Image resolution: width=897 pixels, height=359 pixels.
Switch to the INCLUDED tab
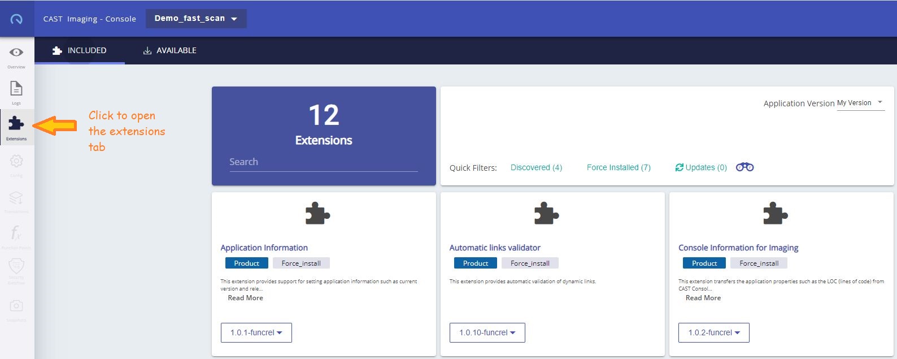(x=80, y=50)
